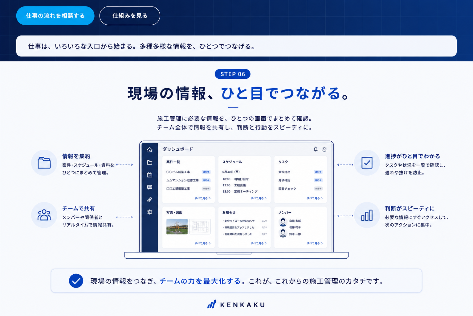The image size is (473, 316).
Task: Open すべて見る in 写真・図面 card
Action: tap(202, 243)
